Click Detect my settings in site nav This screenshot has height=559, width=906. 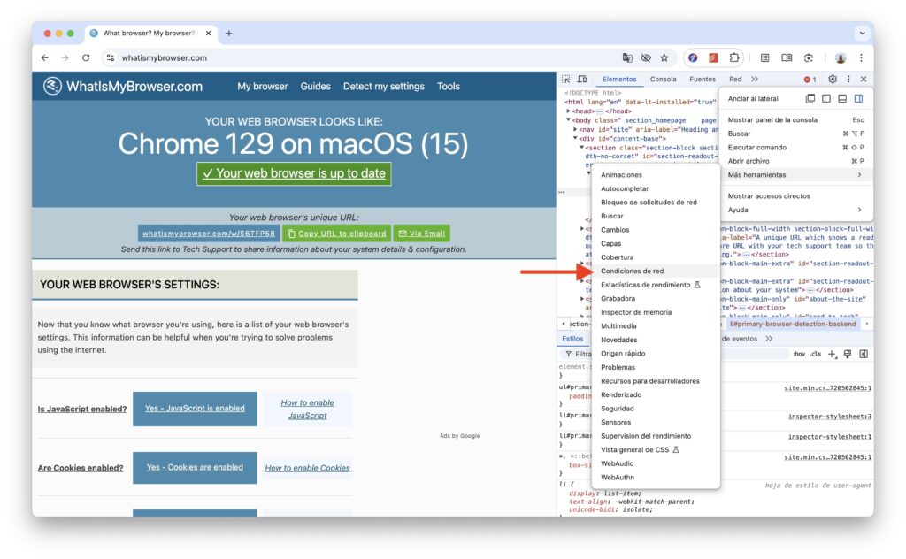coord(384,86)
